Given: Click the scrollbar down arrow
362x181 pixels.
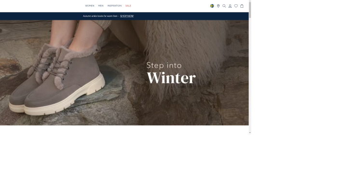Looking at the screenshot, I should 250,133.
